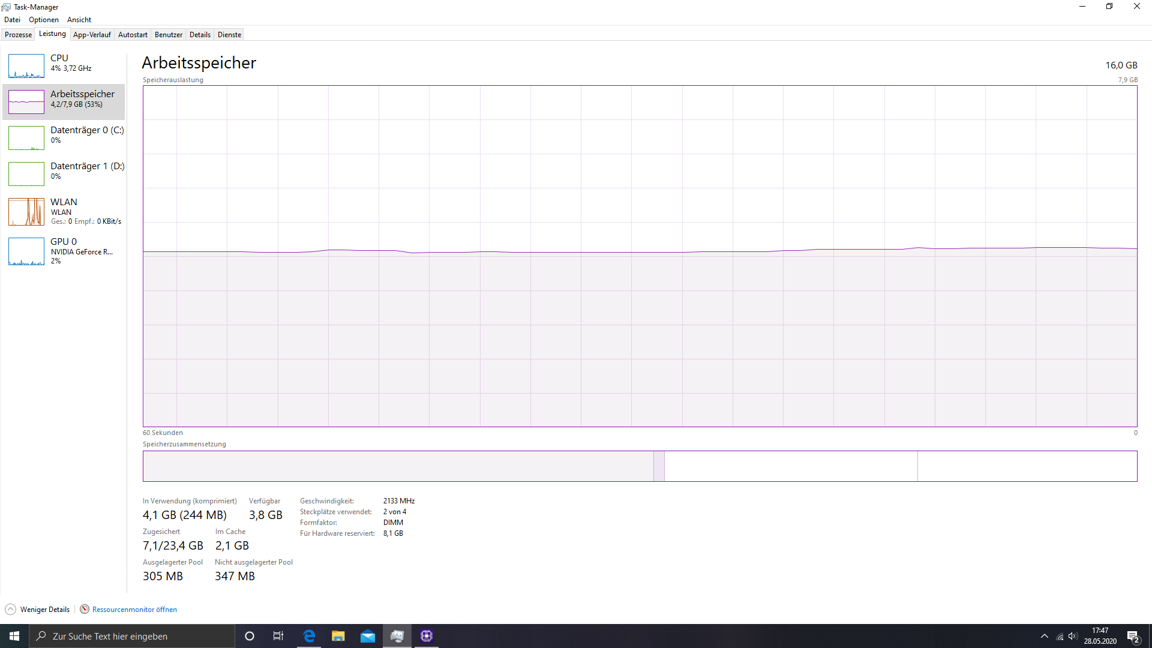Switch to the Dienste tab
The height and width of the screenshot is (648, 1152).
point(229,35)
